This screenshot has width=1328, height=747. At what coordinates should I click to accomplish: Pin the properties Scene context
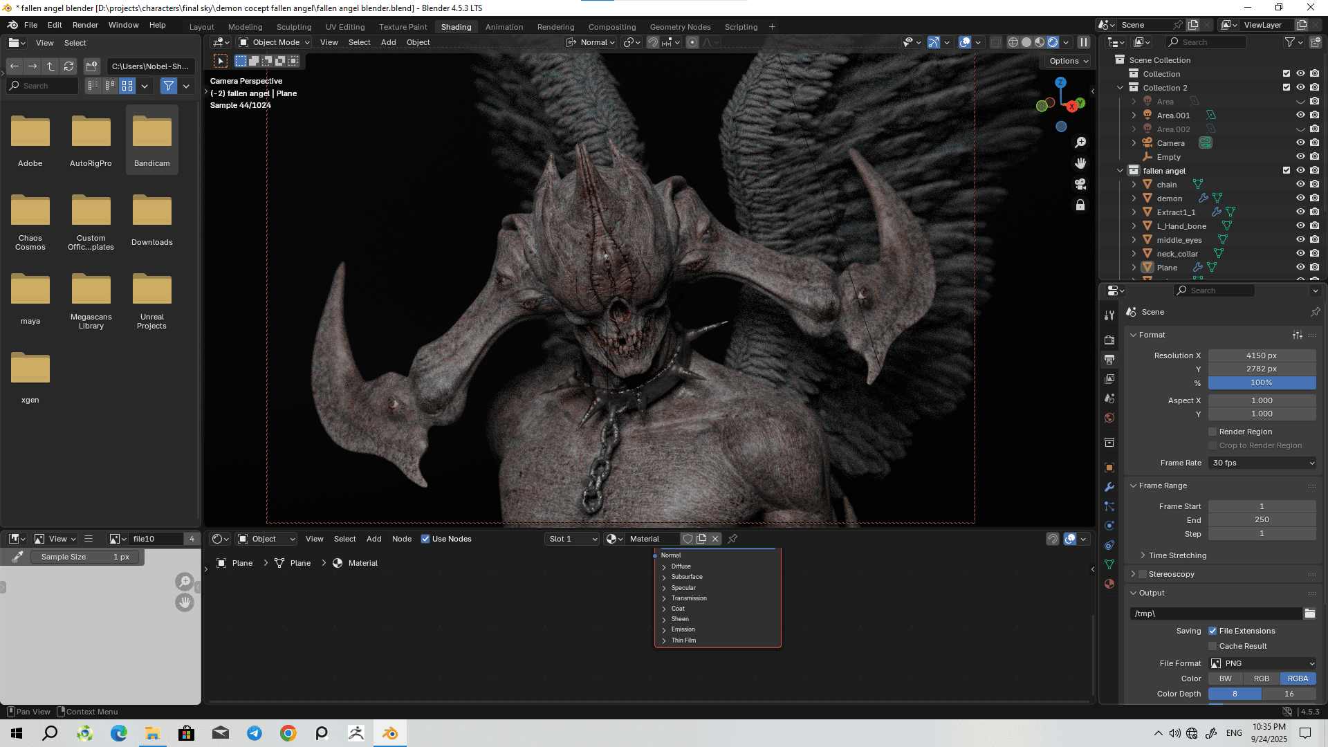(x=1315, y=312)
